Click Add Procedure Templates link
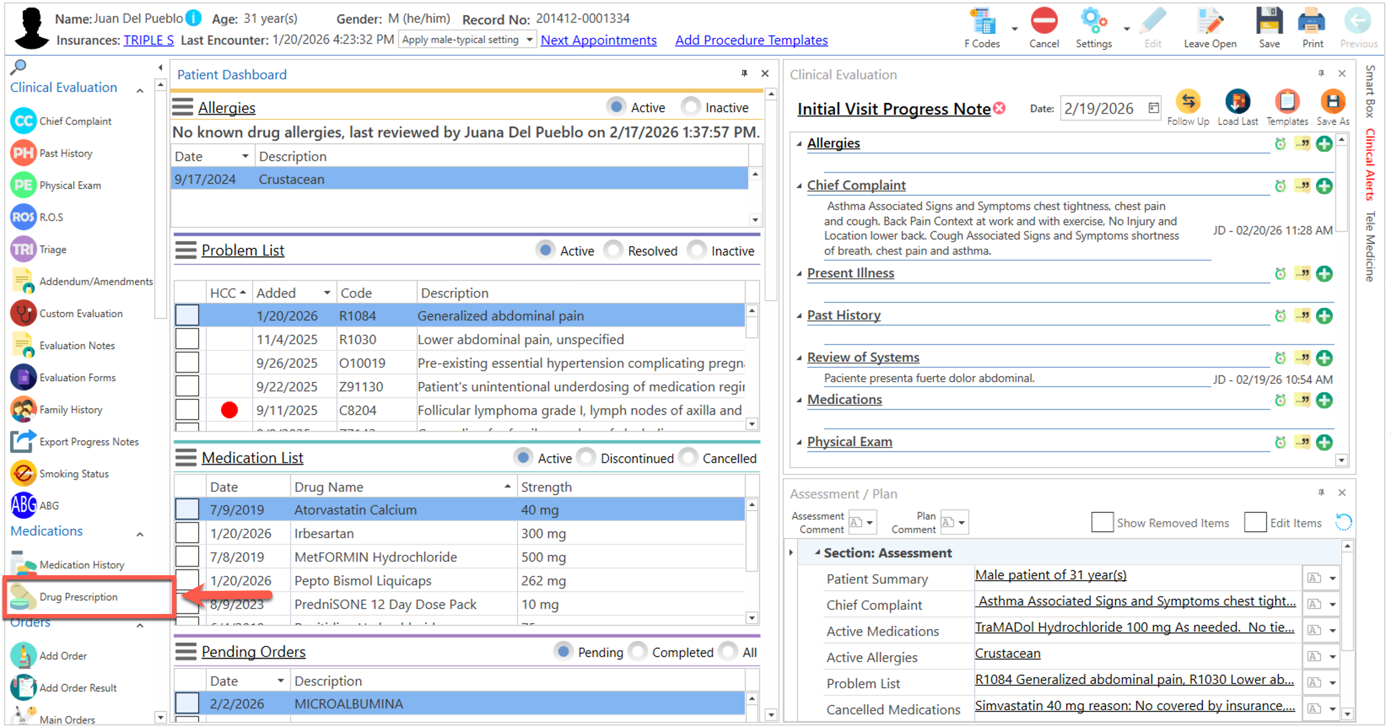Screen dimensions: 1391x727 [x=751, y=40]
